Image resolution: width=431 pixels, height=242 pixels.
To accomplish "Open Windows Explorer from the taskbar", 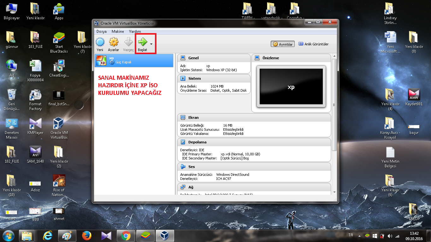I will click(27, 236).
